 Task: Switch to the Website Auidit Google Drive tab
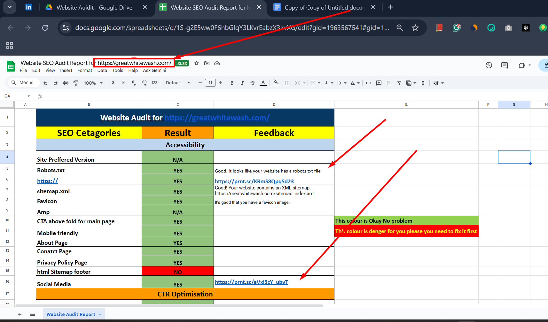pos(94,7)
